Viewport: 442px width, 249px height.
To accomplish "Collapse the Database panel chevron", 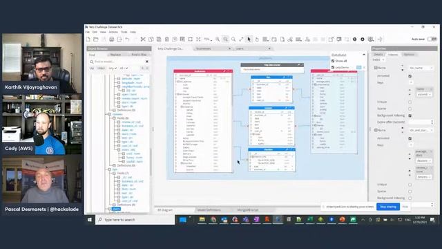I will [x=364, y=55].
